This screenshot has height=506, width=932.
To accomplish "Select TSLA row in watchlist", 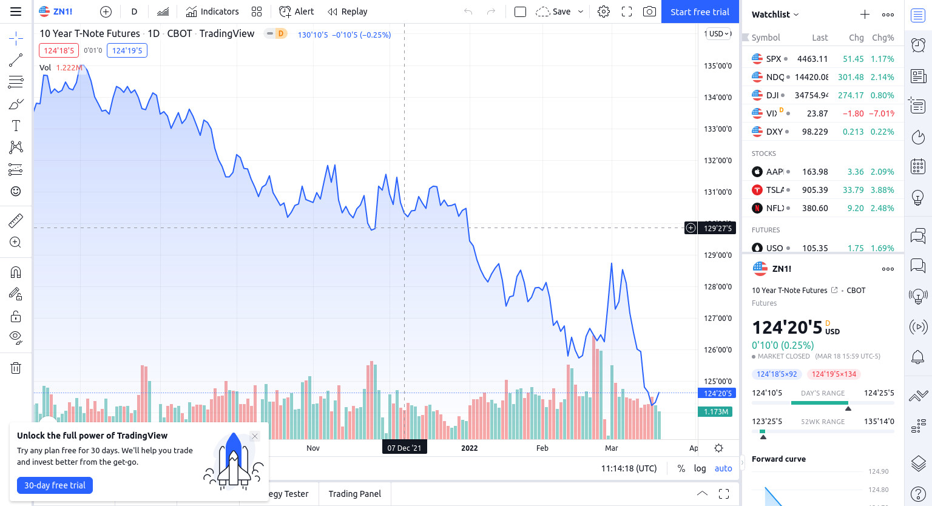I will [823, 190].
